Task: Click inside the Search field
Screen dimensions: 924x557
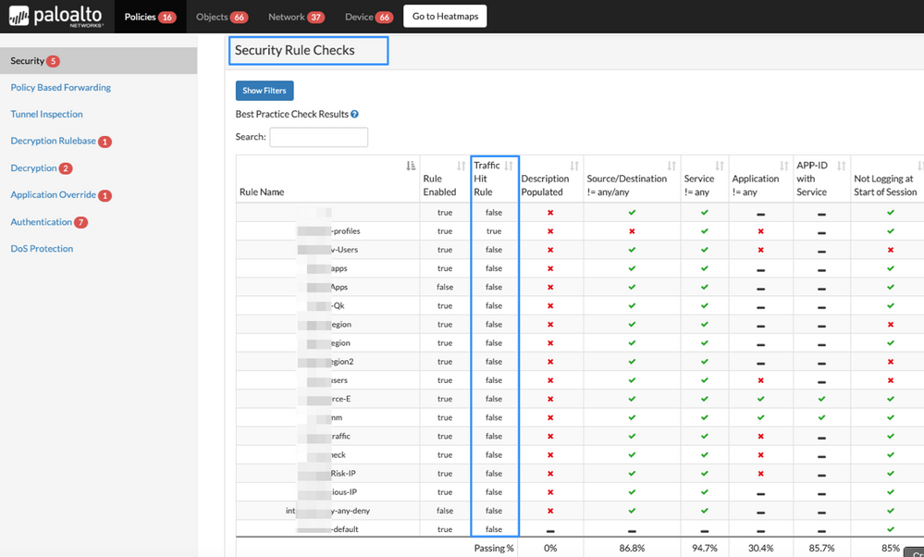Action: pyautogui.click(x=318, y=136)
